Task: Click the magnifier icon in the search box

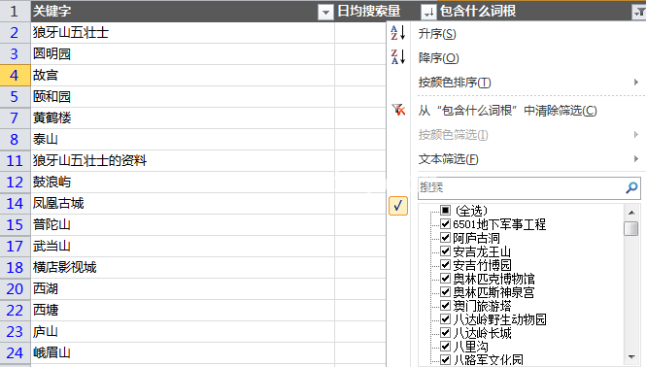Action: pos(631,187)
